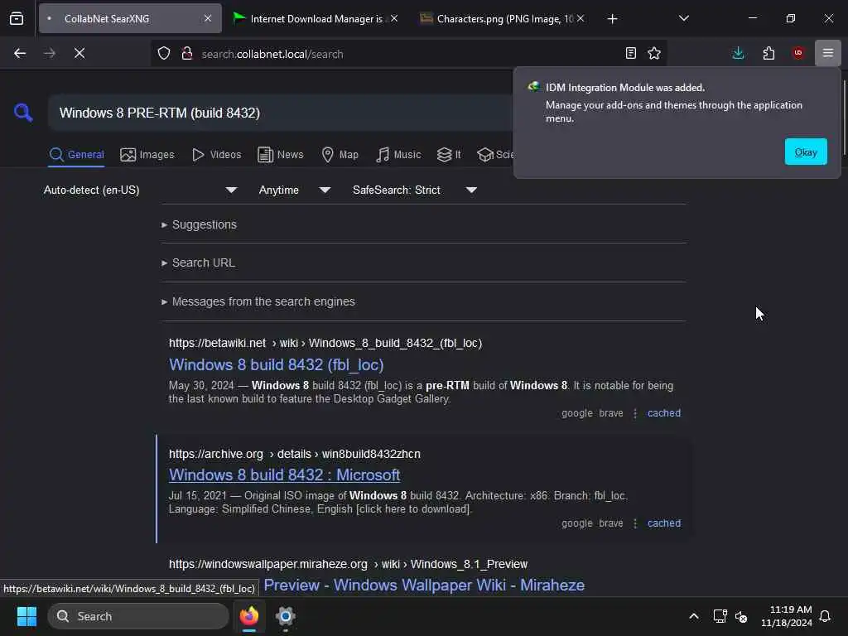
Task: Open Firefox application hamburger menu
Action: [828, 53]
